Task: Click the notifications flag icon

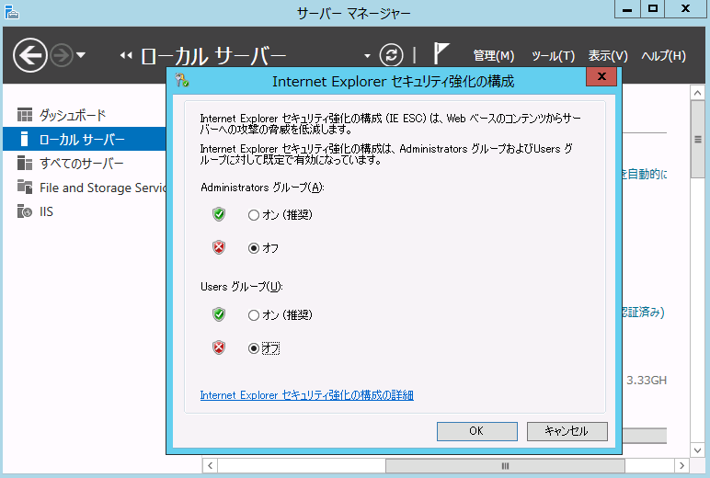Action: click(441, 54)
